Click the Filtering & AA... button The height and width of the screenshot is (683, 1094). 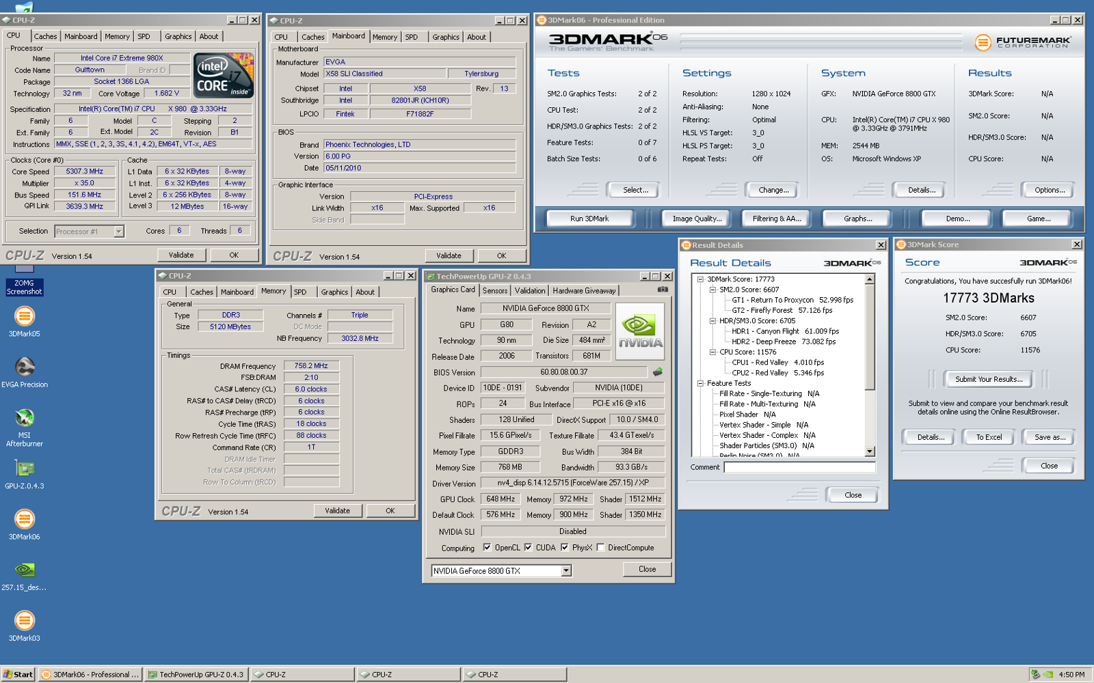[x=777, y=219]
